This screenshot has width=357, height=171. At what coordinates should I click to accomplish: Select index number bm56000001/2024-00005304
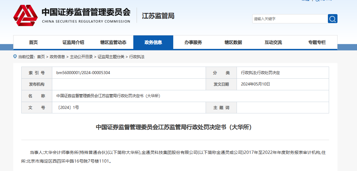(x=83, y=73)
